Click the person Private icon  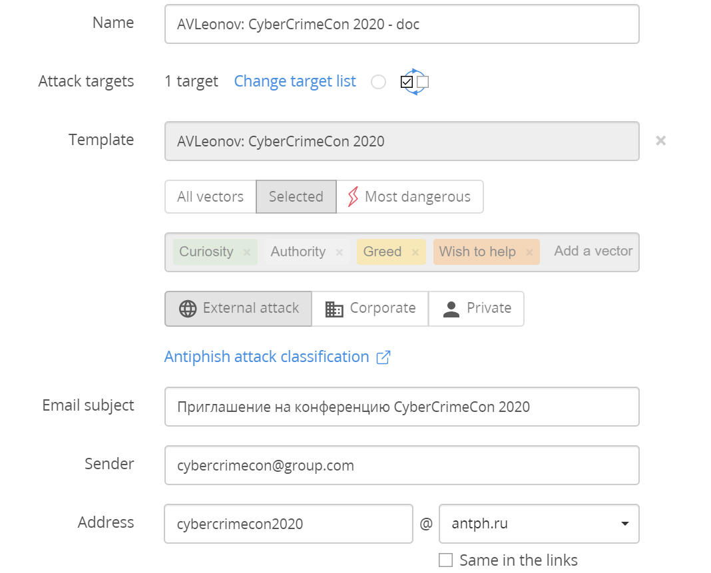coord(451,309)
